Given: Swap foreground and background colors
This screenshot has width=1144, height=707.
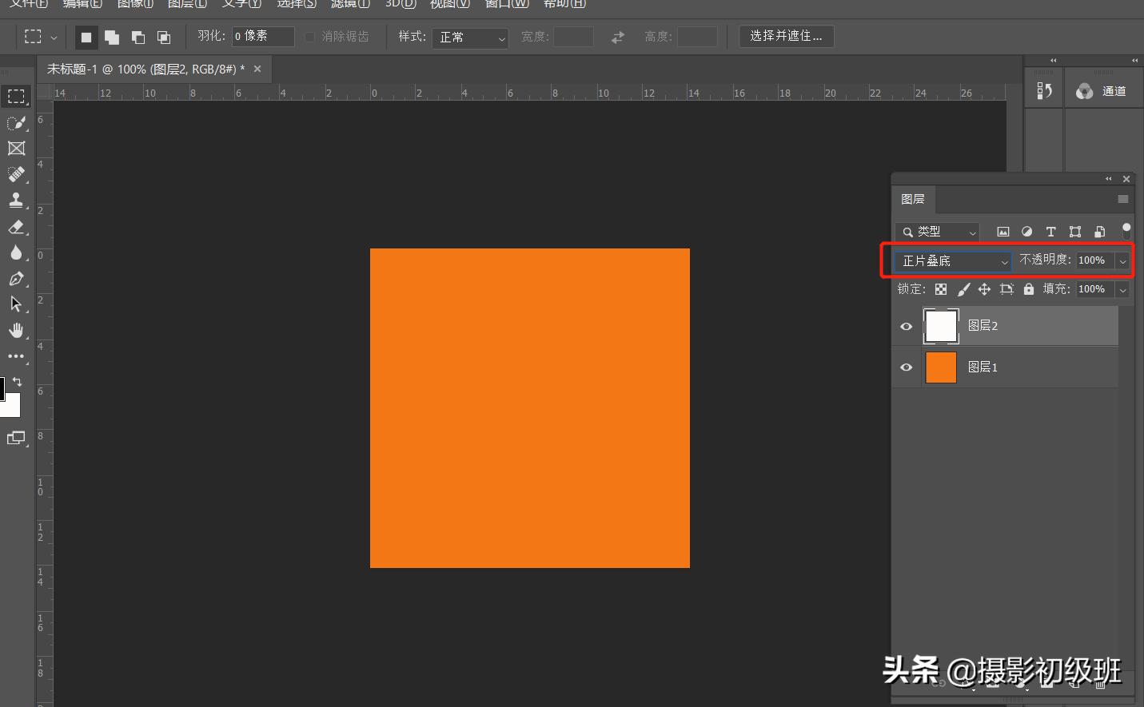Looking at the screenshot, I should tap(17, 382).
